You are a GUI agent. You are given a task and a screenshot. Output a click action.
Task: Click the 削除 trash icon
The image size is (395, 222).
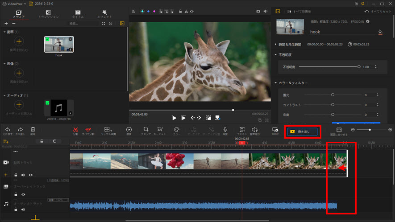click(x=33, y=129)
